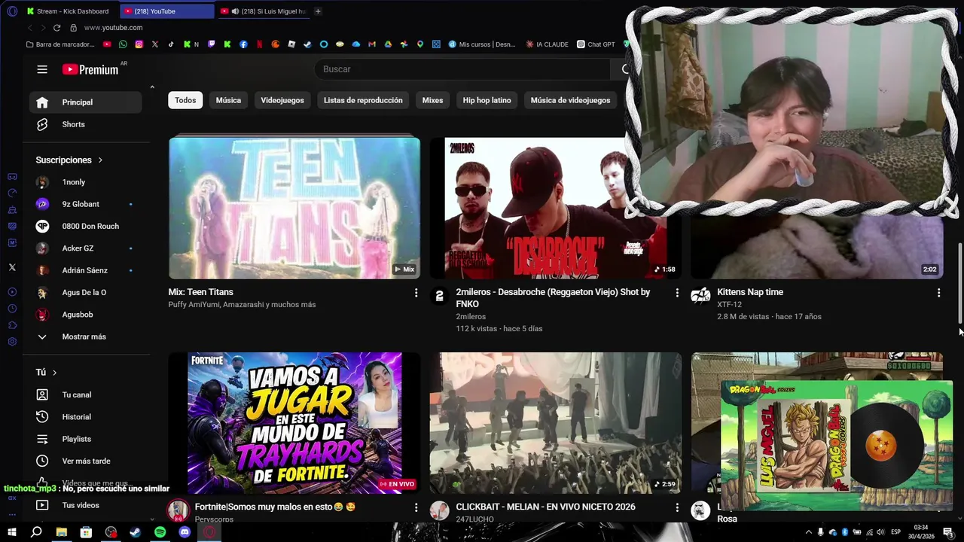Open Spotify from the taskbar
This screenshot has width=964, height=542.
[160, 532]
